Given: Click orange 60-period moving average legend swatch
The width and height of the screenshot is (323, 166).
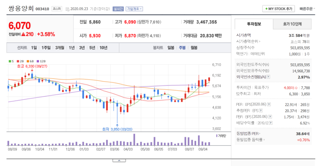Looking at the screenshot, I should [28, 61].
